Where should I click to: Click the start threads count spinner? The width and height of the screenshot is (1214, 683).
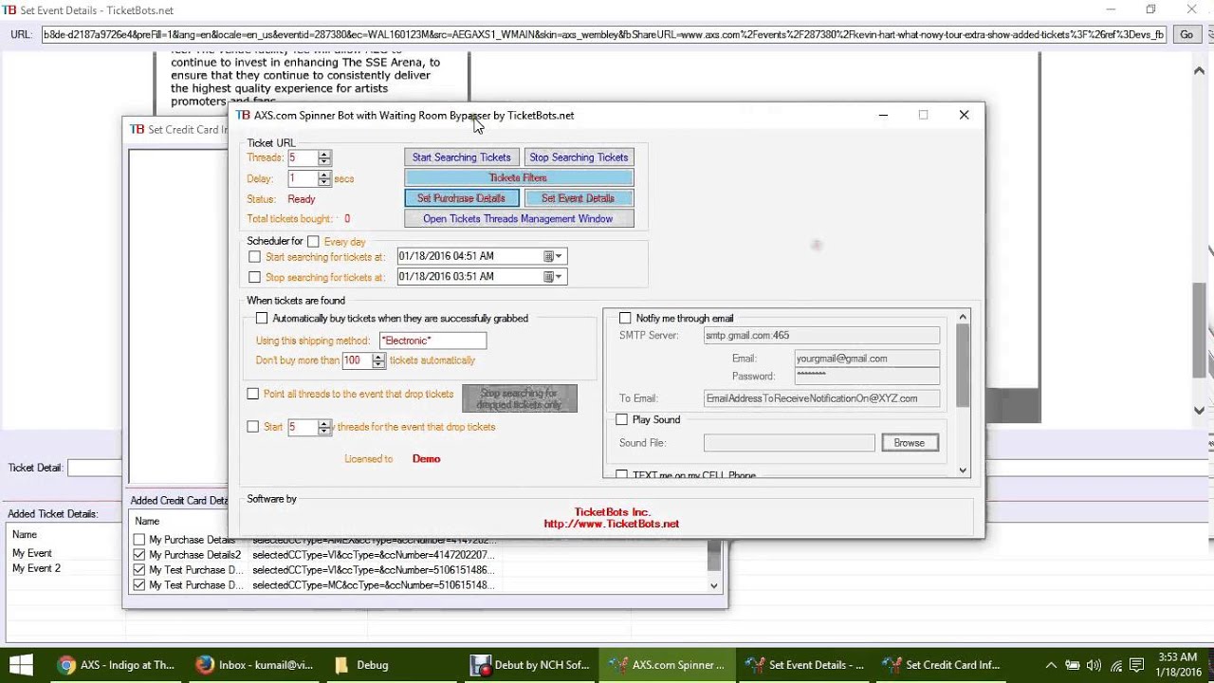[x=324, y=427]
